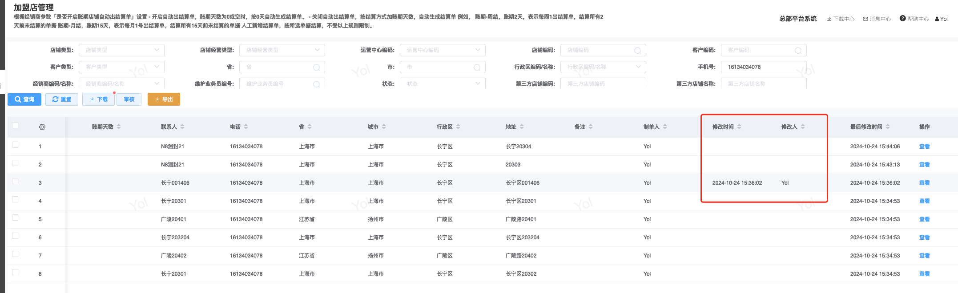The height and width of the screenshot is (293, 958).
Task: Sort table by 修改时间 column arrows
Action: click(739, 127)
